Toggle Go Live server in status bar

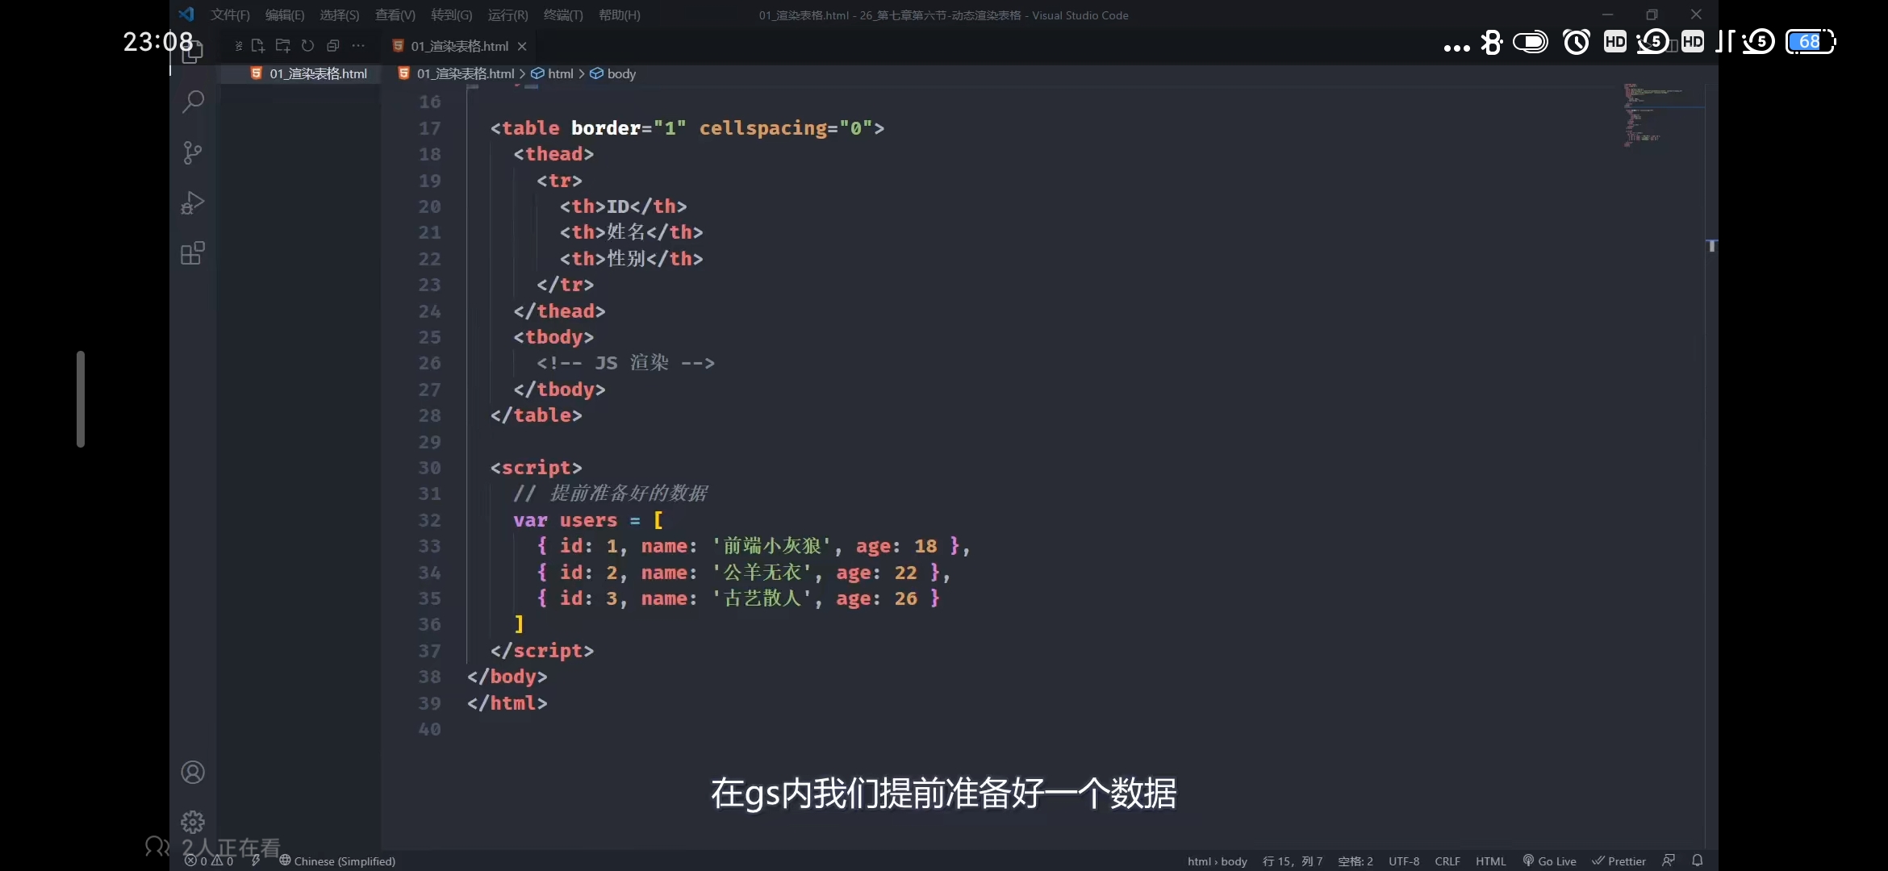pyautogui.click(x=1549, y=861)
